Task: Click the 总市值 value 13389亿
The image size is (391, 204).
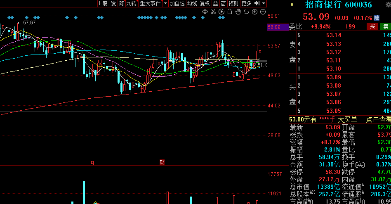Action: click(x=328, y=187)
